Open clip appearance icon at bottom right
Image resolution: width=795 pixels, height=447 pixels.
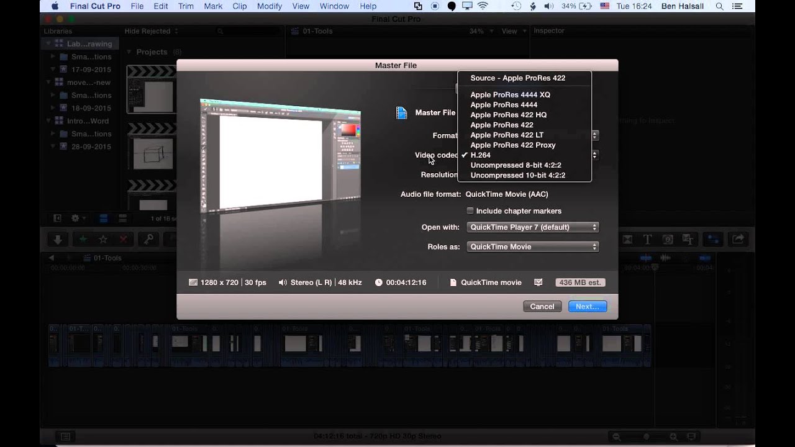coord(693,437)
